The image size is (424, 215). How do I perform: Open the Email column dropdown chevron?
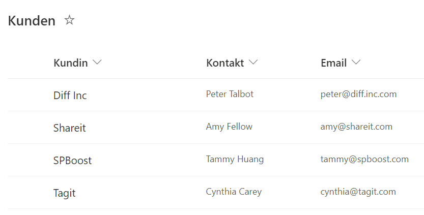(356, 63)
